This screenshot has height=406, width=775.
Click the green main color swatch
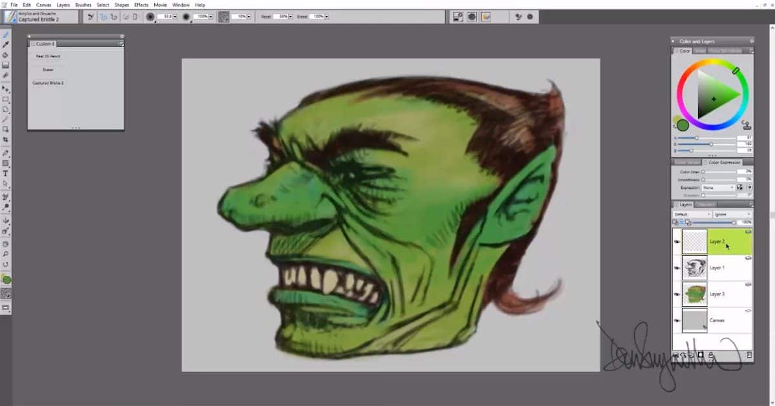pyautogui.click(x=683, y=126)
